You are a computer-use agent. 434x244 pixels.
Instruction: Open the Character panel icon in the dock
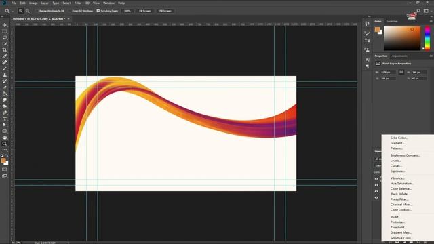(x=367, y=60)
